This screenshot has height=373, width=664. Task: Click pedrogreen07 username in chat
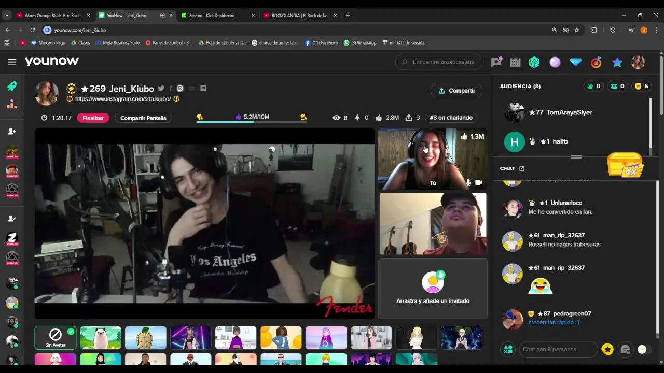(x=572, y=314)
